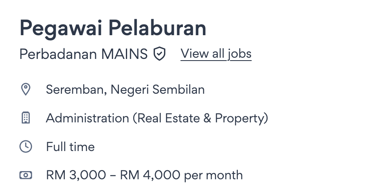Viewport: 378px width, 194px height.
Task: Click the word "Sembilan" in the location
Action: point(179,89)
